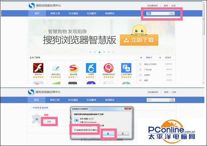Screen dimensions: 207x146
Task: Confirm the install dialog with 是
Action: tap(108, 134)
